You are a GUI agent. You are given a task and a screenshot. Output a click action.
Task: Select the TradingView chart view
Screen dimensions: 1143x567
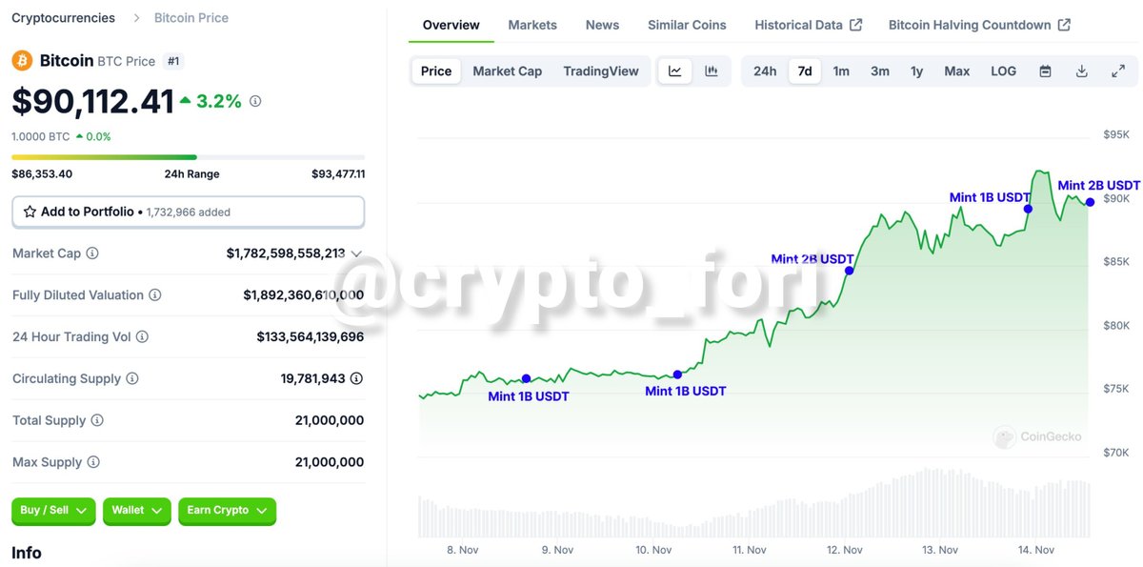(601, 71)
